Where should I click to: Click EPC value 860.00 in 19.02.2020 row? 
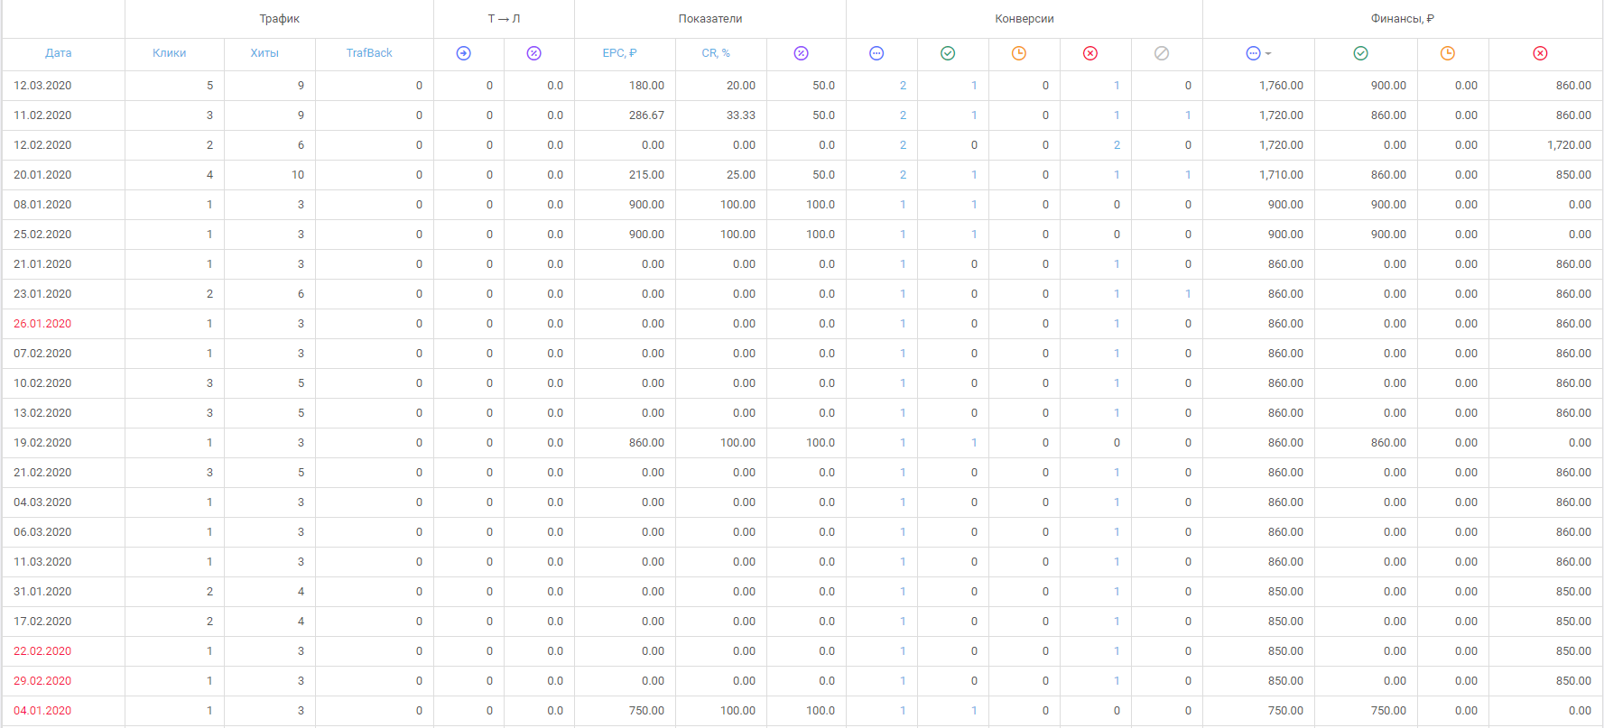point(646,443)
